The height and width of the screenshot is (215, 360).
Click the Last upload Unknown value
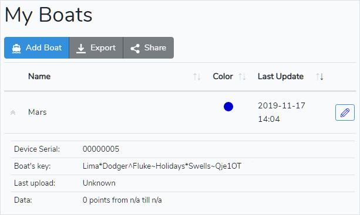[99, 183]
